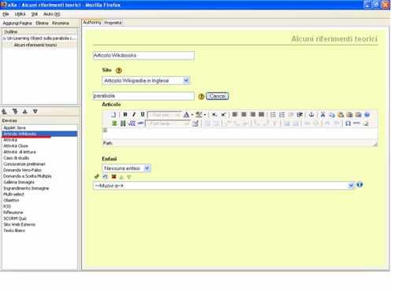Click Aggiungi Pagina button
Viewport: 394px width, 291px height.
pos(17,23)
